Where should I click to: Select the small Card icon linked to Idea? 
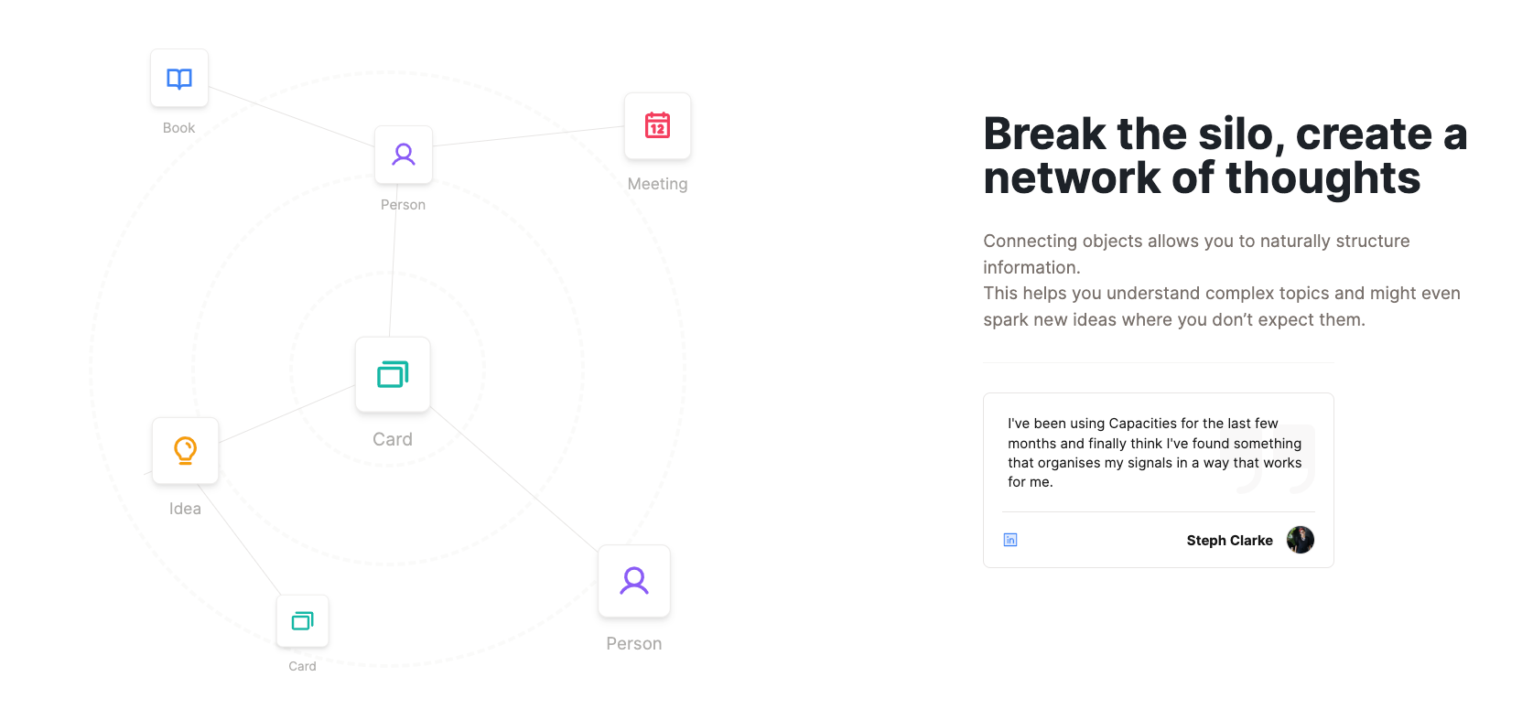[x=303, y=621]
